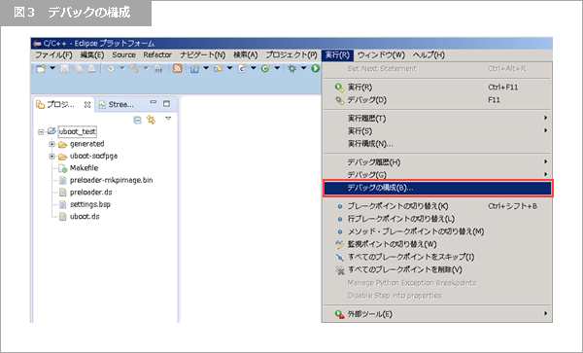Select Makefile in project tree
The image size is (583, 353).
click(84, 168)
